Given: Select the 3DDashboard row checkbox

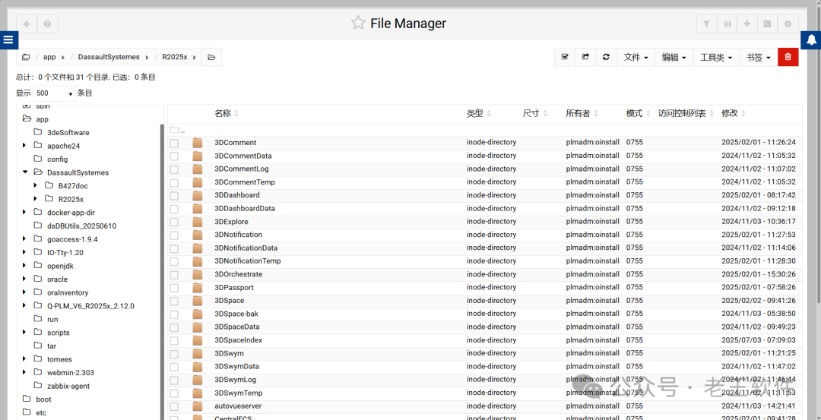Looking at the screenshot, I should click(x=174, y=195).
